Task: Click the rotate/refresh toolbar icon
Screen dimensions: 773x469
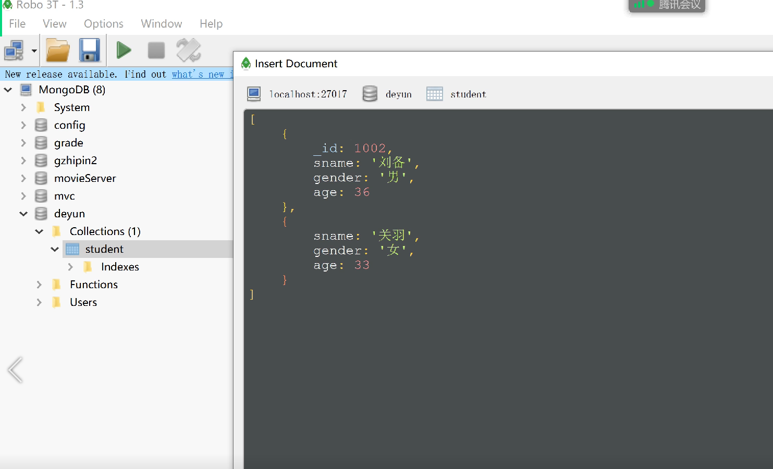Action: coord(189,51)
